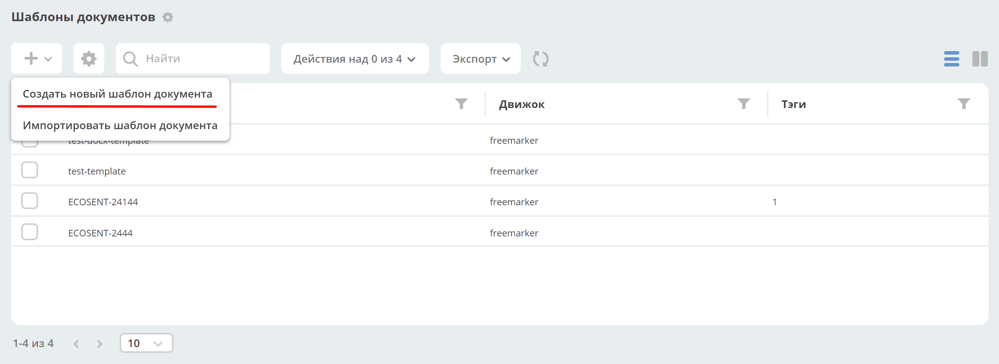Click the Тэги column header
The image size is (999, 364).
click(794, 104)
